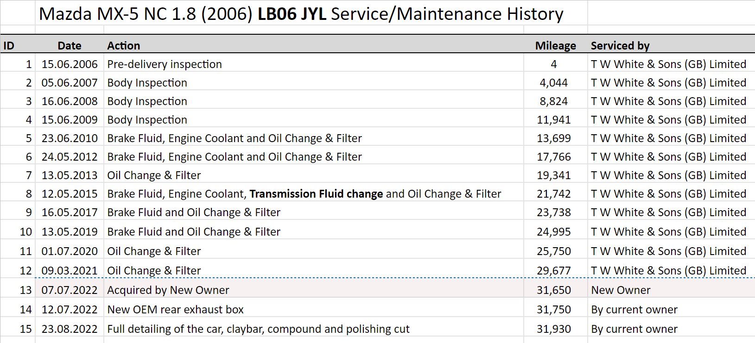The image size is (755, 343).
Task: Select mileage cell 13,699
Action: [x=555, y=138]
